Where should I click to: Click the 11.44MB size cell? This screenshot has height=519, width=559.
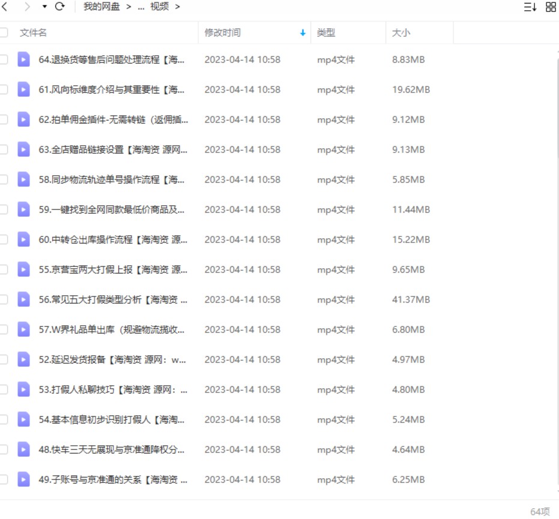point(411,210)
